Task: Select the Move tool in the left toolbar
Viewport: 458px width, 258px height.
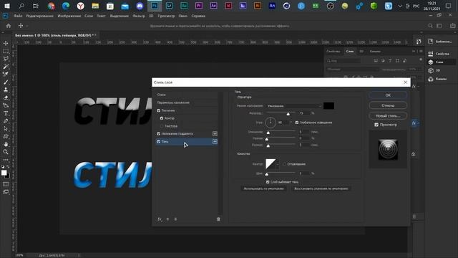Action: tap(6, 43)
